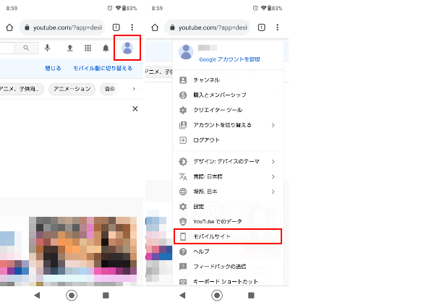
Task: Click URL bar in right phone browser
Action: (208, 27)
